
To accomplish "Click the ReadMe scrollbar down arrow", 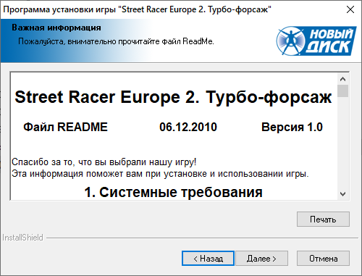I will pyautogui.click(x=342, y=193).
